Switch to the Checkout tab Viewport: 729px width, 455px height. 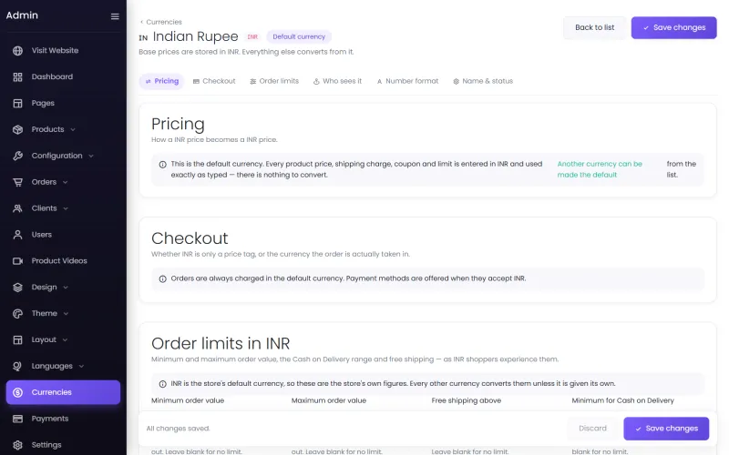[x=214, y=81]
